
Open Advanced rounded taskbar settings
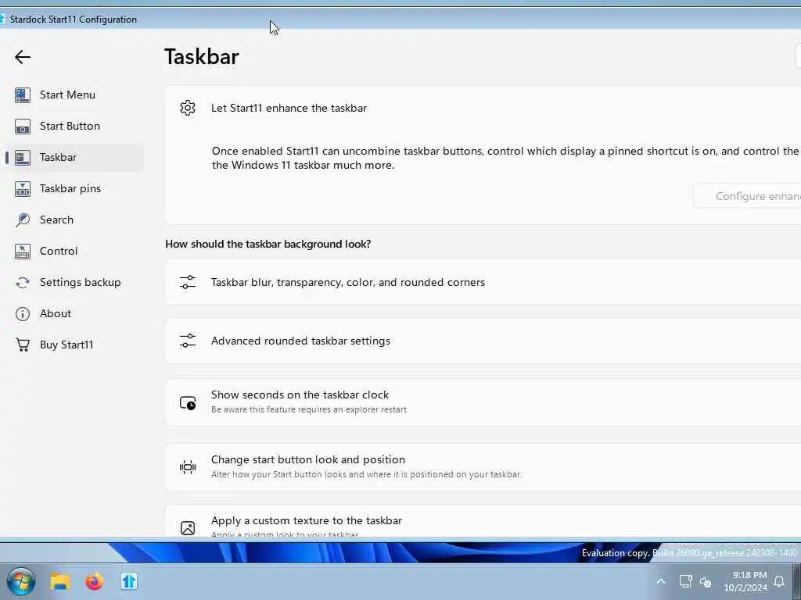(x=483, y=341)
